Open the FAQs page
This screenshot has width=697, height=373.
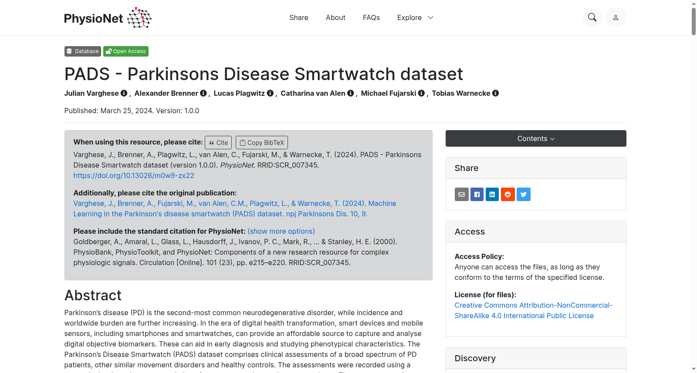[371, 17]
